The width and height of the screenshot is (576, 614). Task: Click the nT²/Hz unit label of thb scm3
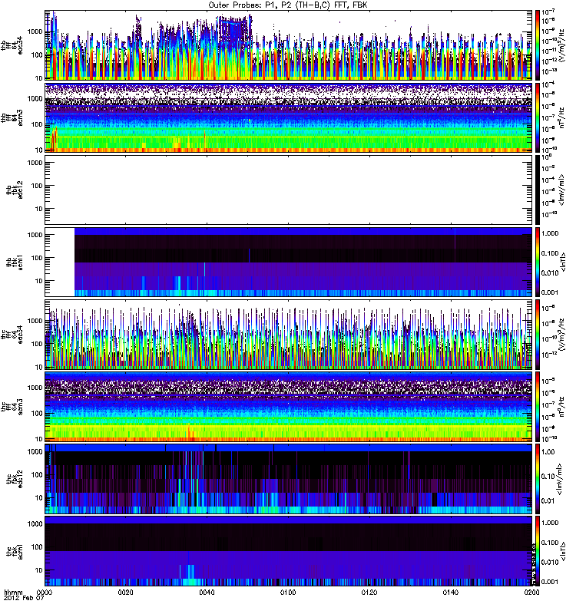pyautogui.click(x=562, y=117)
